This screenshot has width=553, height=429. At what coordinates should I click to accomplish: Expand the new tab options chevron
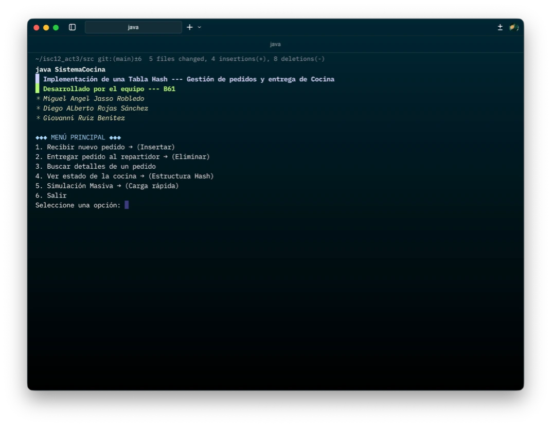(200, 27)
